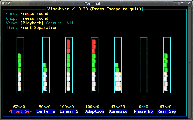Click the Adaption volume bar
This screenshot has height=120, width=193.
coord(95,65)
